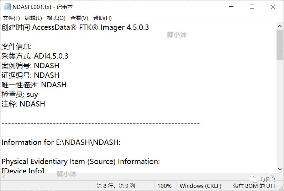
Task: Click the '带有 BOM 的 UTF' encoding status entry
Action: (254, 186)
